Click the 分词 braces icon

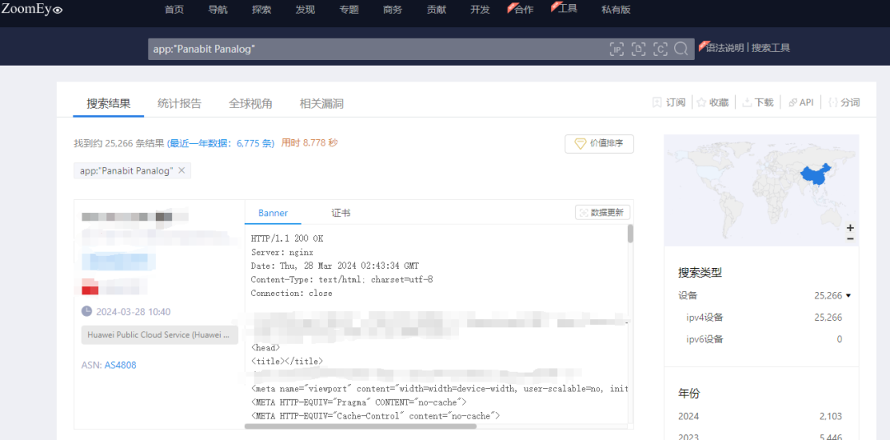pyautogui.click(x=833, y=103)
